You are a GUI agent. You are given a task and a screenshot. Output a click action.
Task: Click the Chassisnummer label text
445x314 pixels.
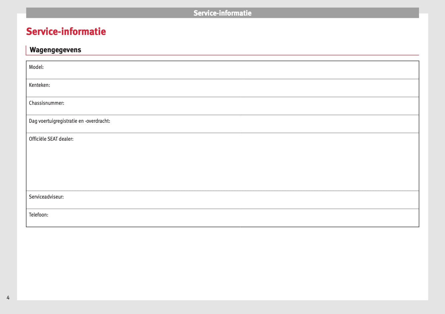coord(47,103)
